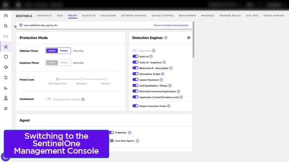
Task: Show help icon for Static AI - Suspicious
Action: tap(164, 63)
